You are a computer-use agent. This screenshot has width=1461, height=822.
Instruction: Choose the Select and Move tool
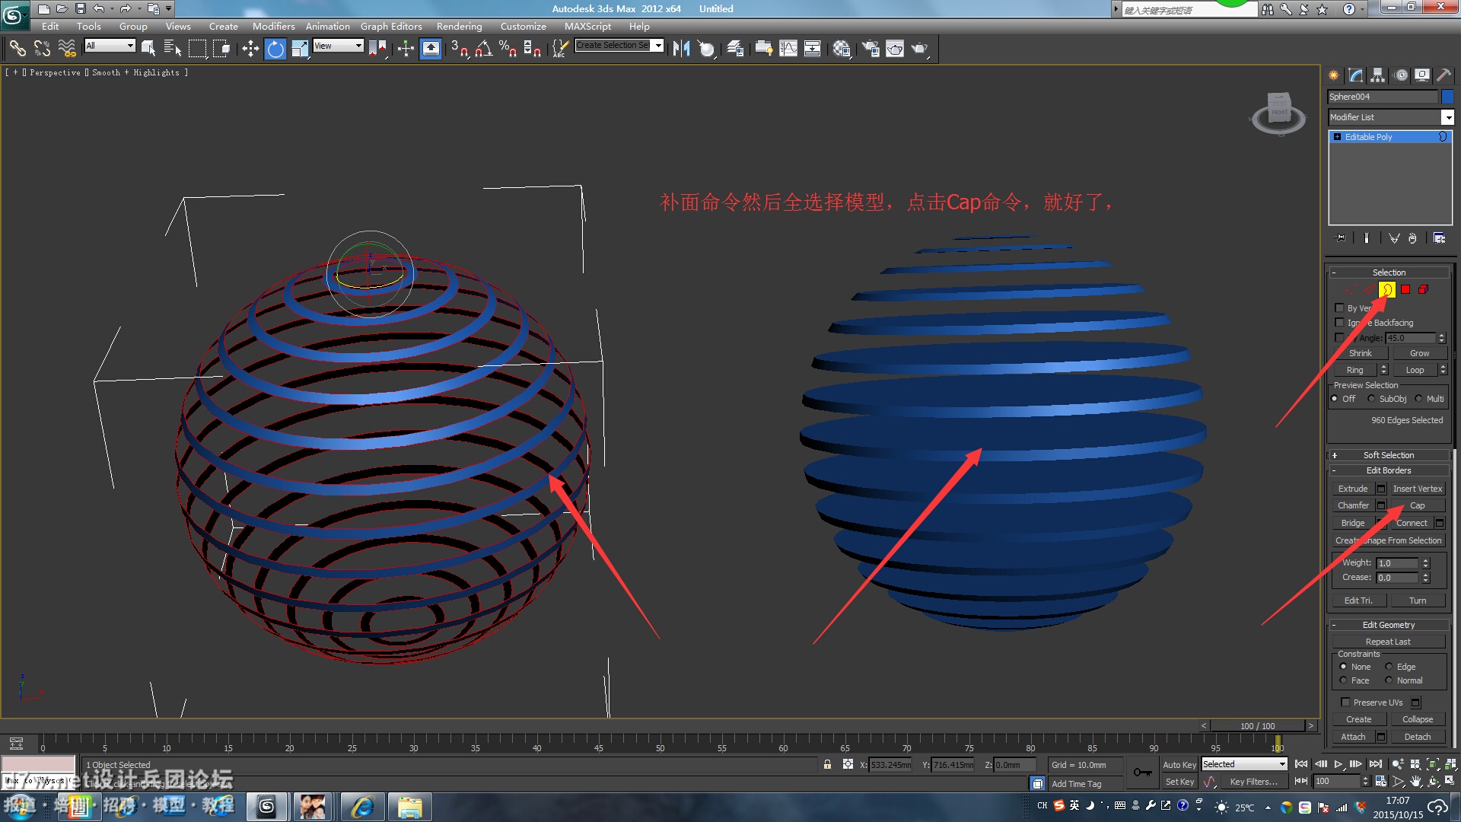click(250, 49)
